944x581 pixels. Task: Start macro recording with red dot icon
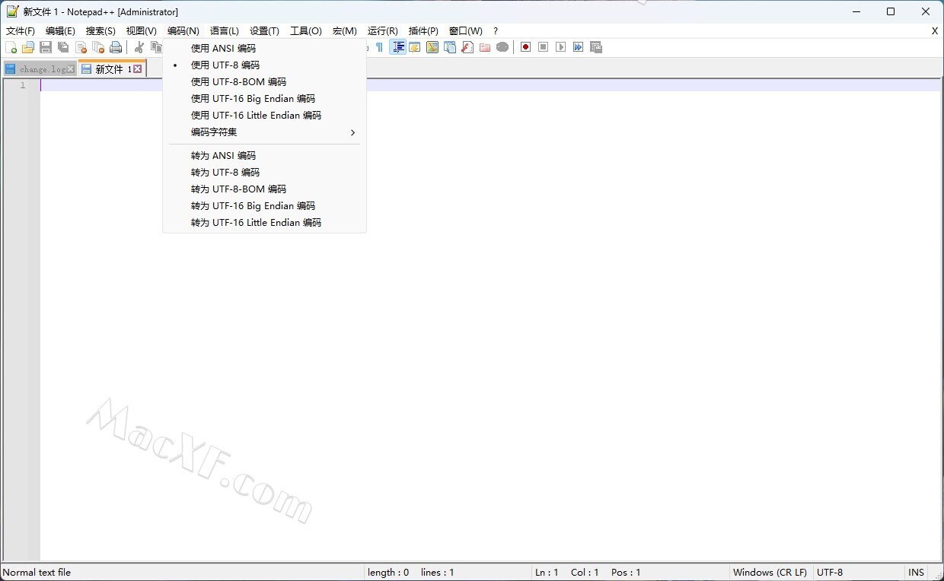click(525, 47)
